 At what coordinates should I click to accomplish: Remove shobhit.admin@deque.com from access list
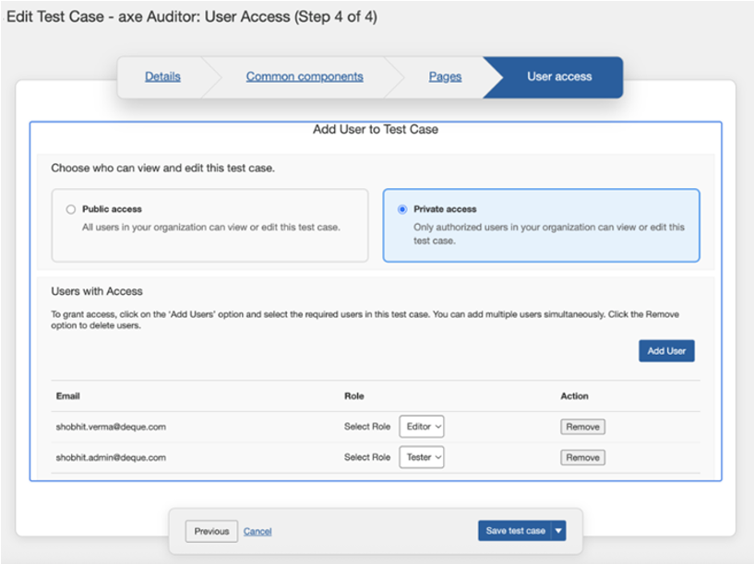pyautogui.click(x=582, y=457)
